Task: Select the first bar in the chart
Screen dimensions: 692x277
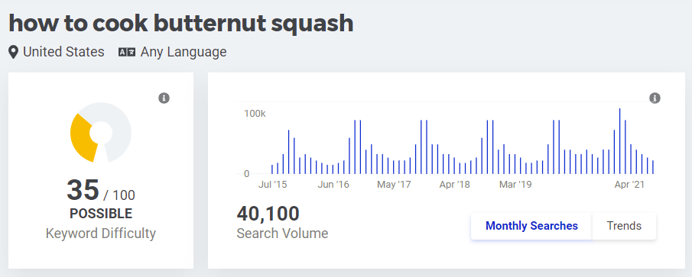Action: coord(272,169)
